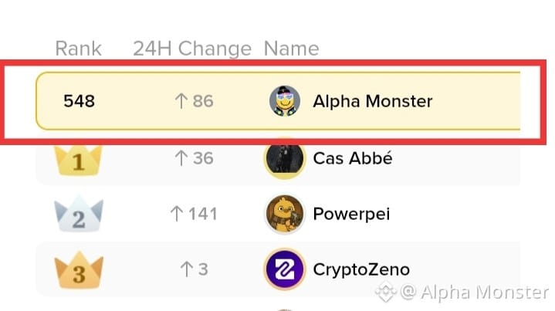The image size is (555, 311).
Task: Tap Powerpei's duck avatar
Action: (x=285, y=214)
